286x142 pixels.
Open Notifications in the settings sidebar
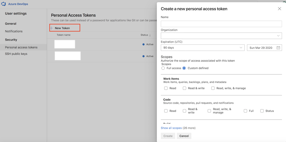point(14,31)
